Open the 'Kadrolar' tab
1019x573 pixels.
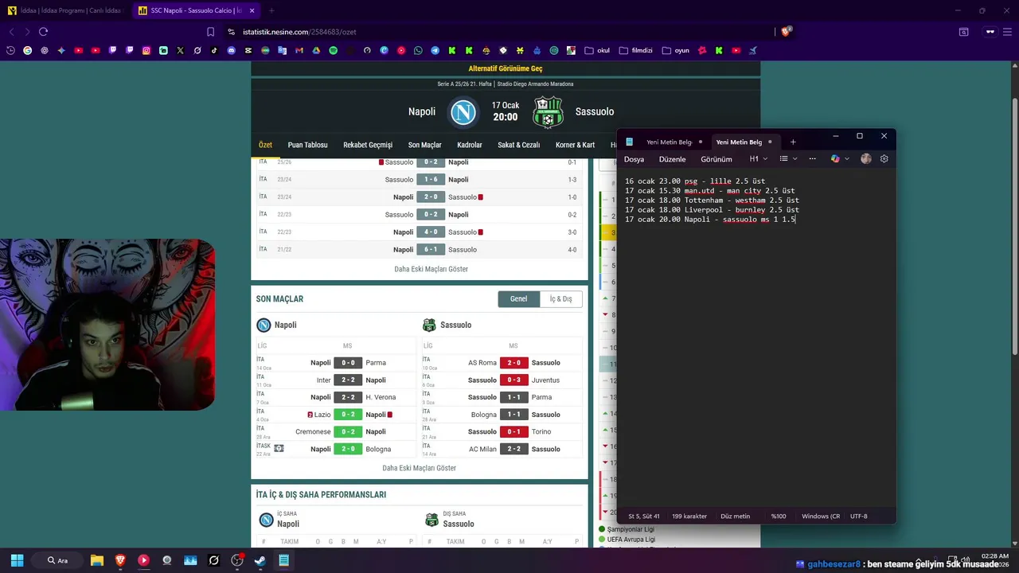tap(469, 145)
